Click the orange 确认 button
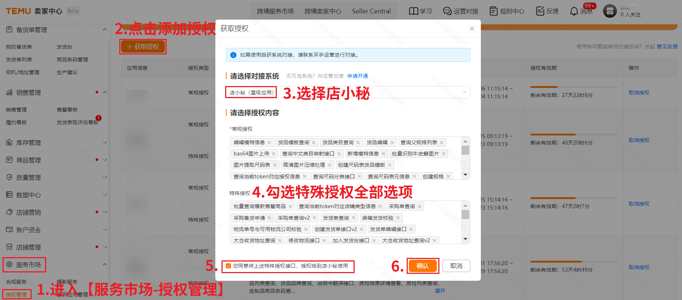This screenshot has height=300, width=682. [422, 266]
